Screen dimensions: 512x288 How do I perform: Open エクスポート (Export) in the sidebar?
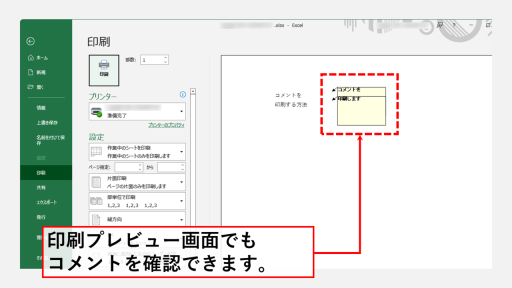click(46, 202)
